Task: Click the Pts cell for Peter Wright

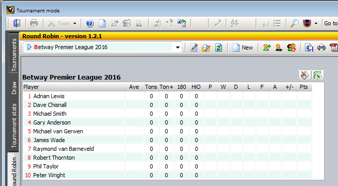Action: point(304,175)
